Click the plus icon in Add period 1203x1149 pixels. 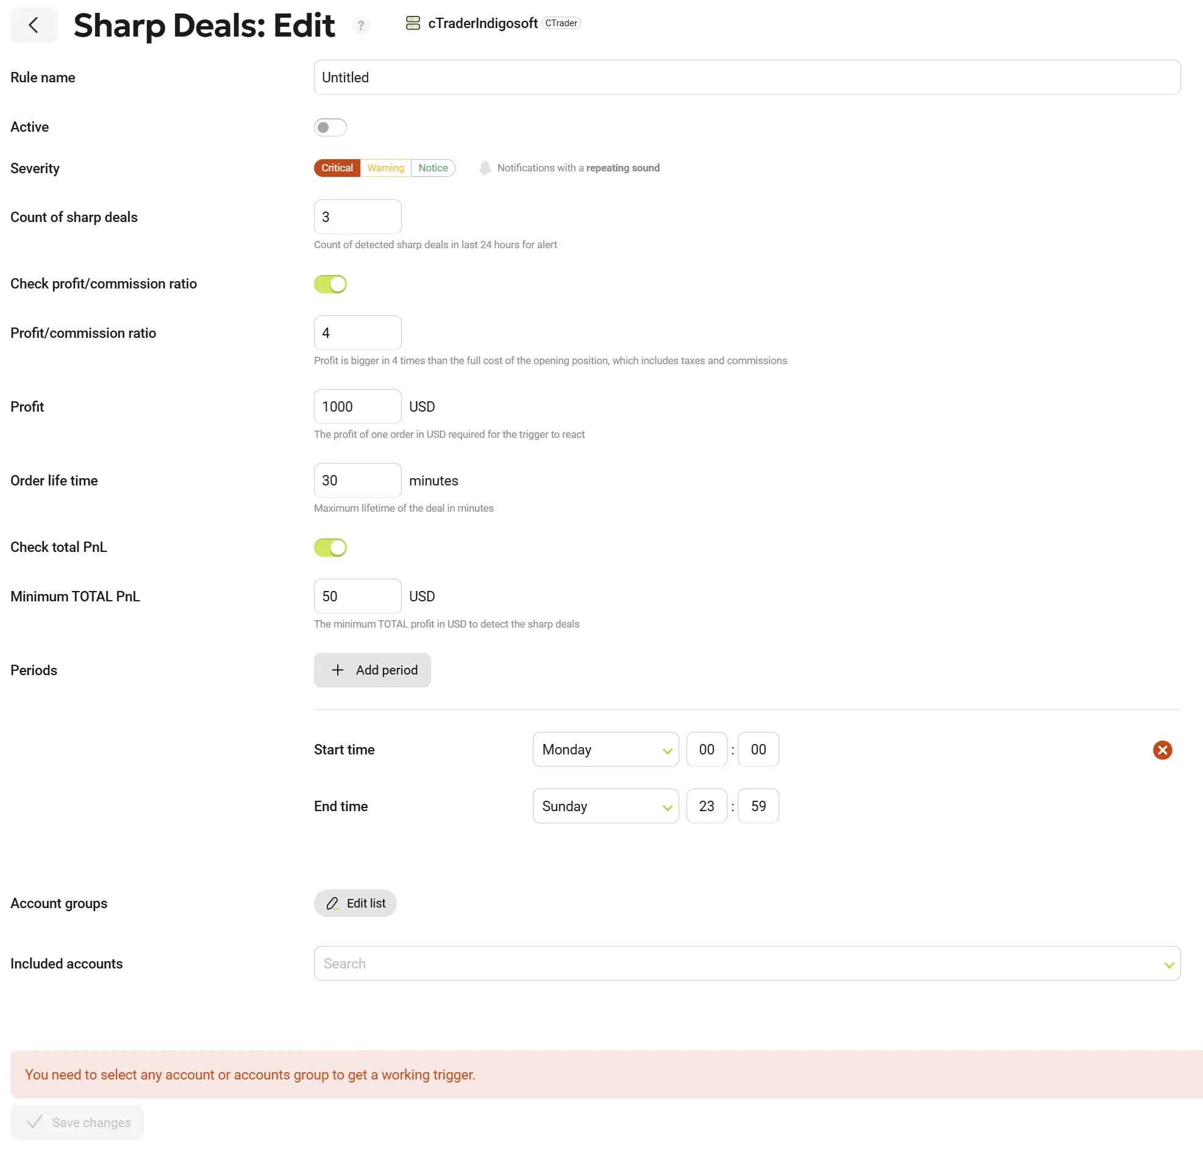[x=337, y=670]
